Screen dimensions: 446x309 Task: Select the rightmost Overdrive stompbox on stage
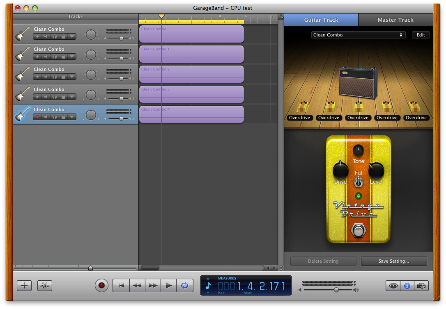tap(414, 107)
